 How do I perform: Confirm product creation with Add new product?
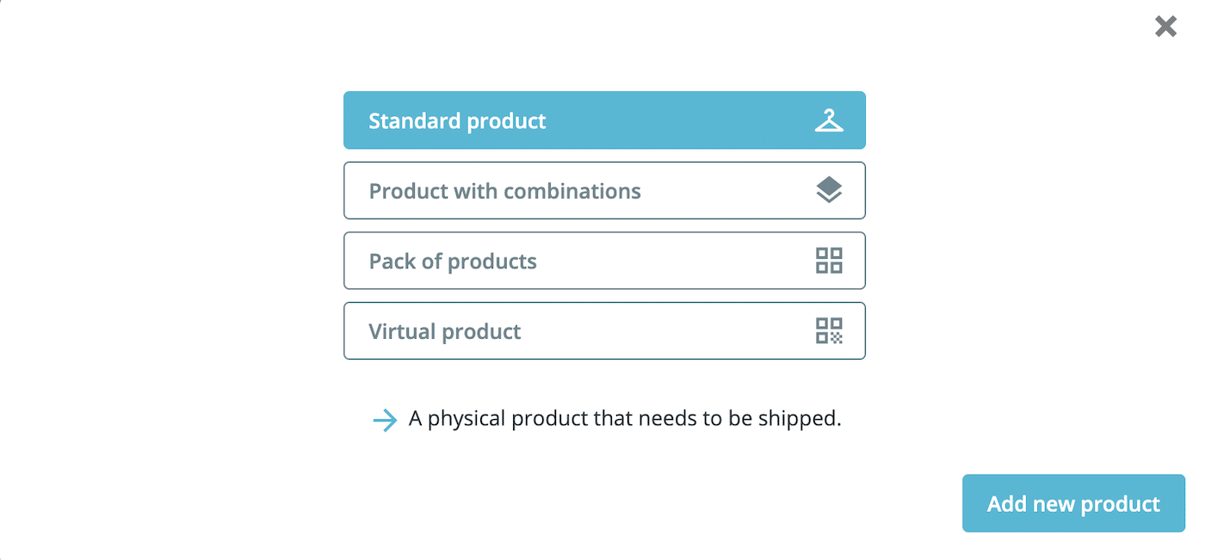[1072, 503]
